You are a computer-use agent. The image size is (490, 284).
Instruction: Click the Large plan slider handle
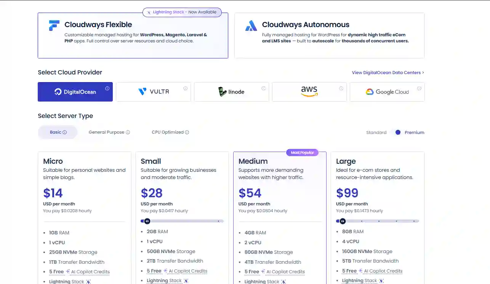343,221
